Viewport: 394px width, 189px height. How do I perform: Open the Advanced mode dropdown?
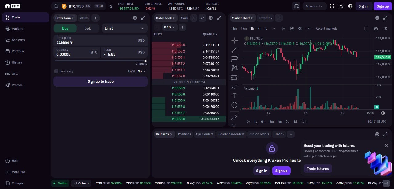(x=314, y=6)
